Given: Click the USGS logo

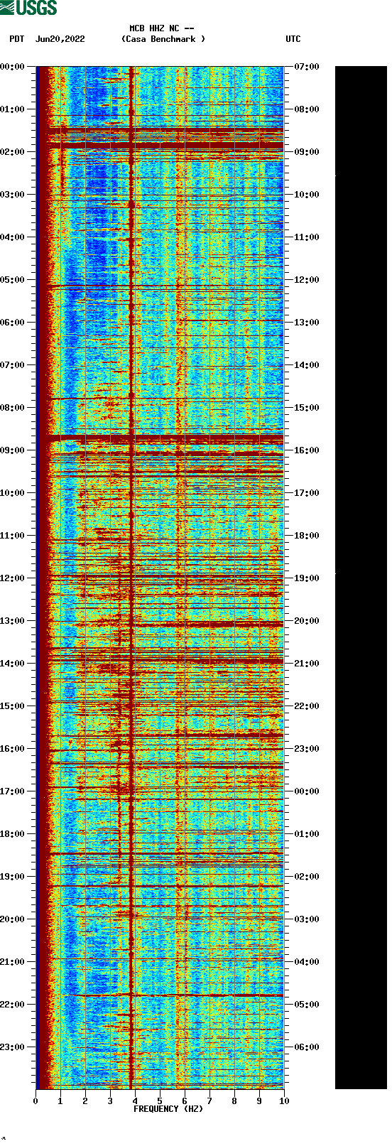Looking at the screenshot, I should [28, 8].
